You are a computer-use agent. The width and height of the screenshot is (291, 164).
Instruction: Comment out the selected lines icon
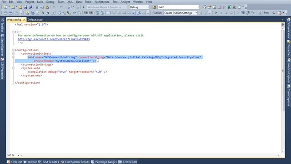click(x=97, y=13)
